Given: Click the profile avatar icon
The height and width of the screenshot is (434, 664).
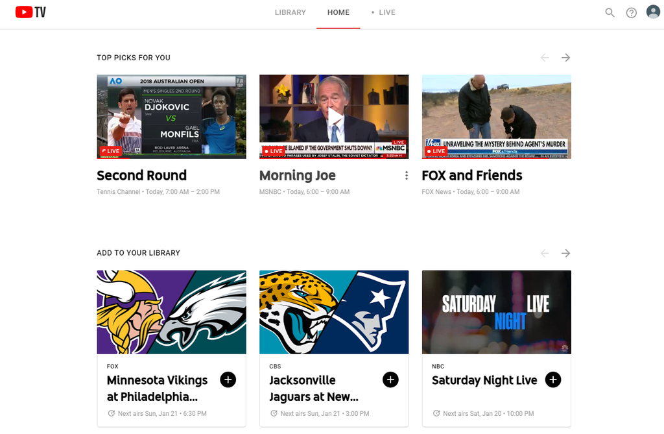Looking at the screenshot, I should (653, 12).
